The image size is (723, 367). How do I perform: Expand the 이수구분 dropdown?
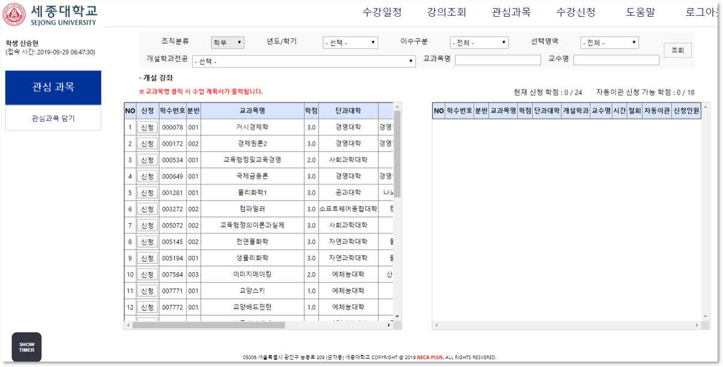(x=479, y=43)
